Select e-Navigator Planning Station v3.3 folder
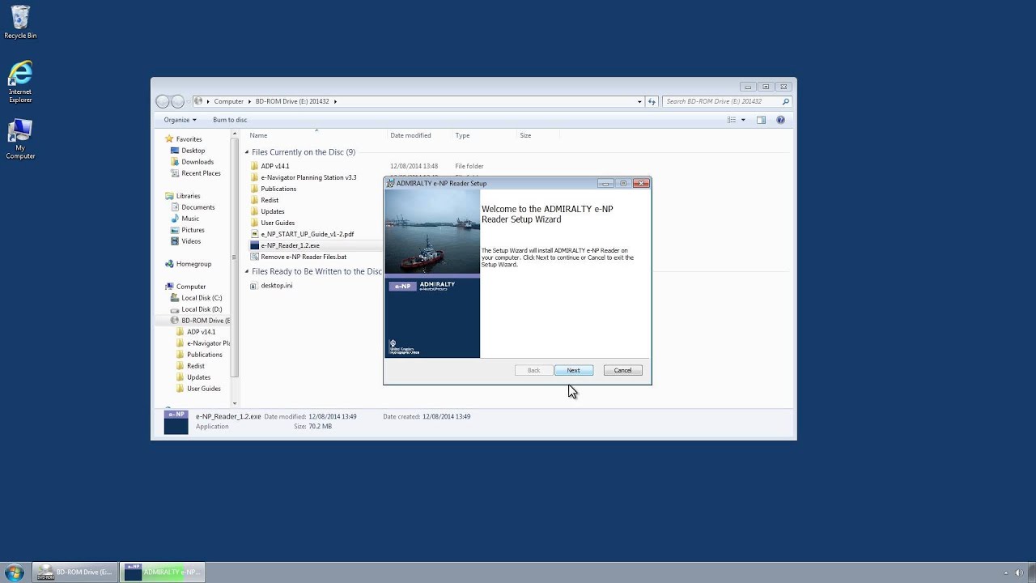 click(x=308, y=177)
